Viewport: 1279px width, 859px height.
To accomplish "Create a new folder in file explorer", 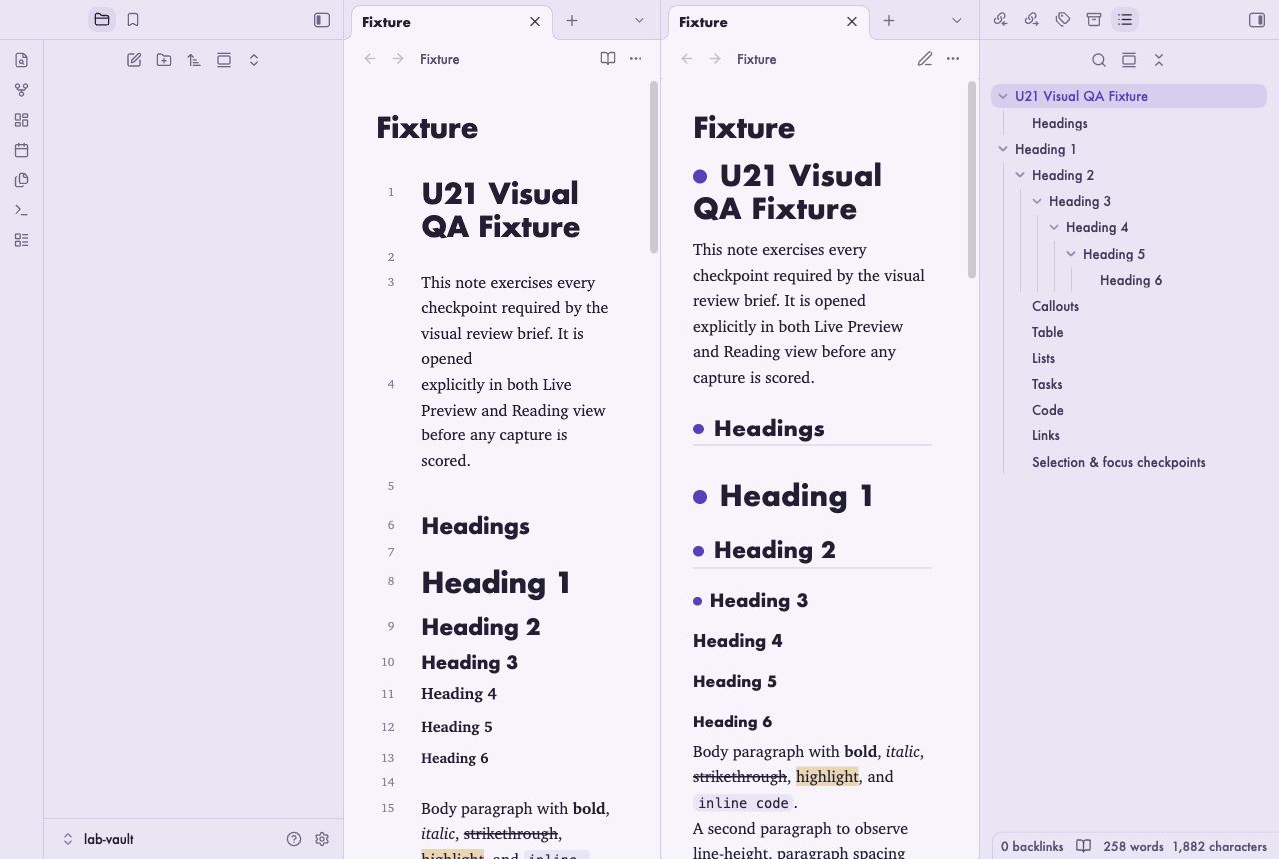I will 164,60.
